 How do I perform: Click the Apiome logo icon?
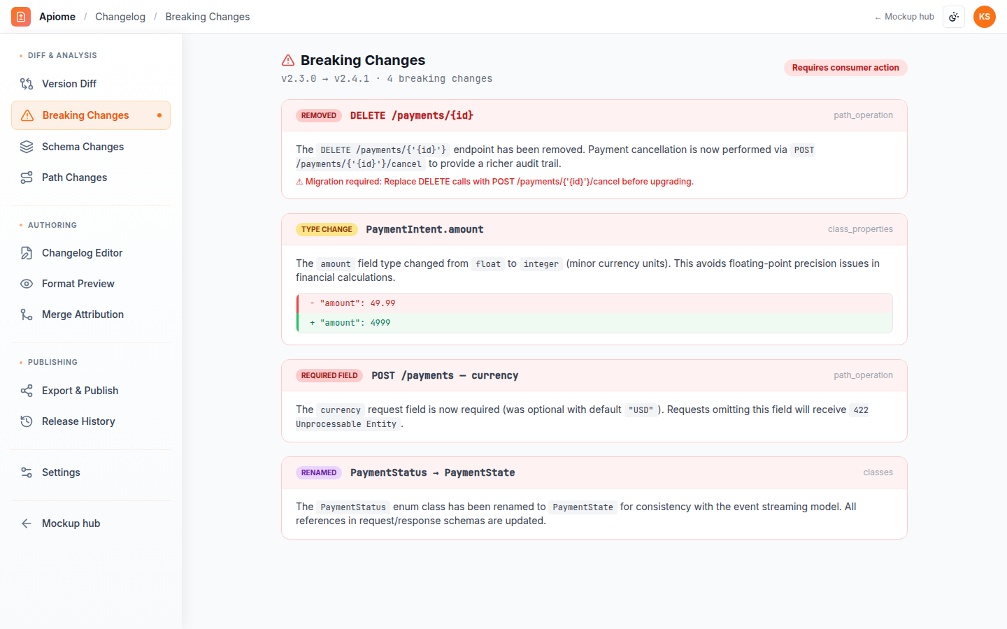point(21,17)
